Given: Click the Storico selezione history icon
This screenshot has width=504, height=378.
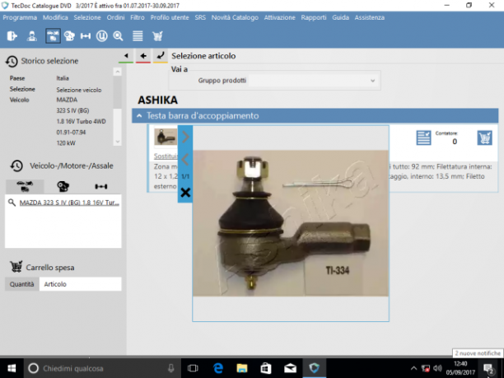Looking at the screenshot, I should (12, 61).
